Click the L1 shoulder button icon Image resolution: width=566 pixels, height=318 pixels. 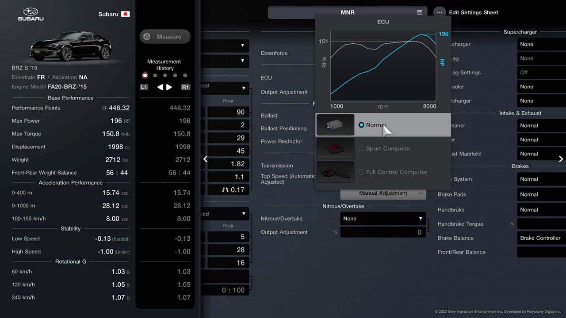point(144,87)
